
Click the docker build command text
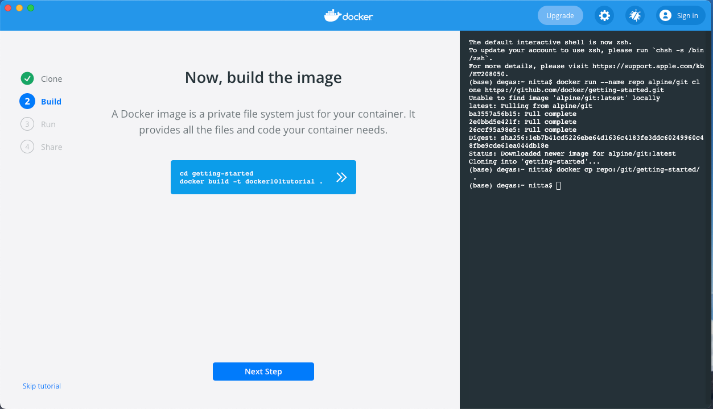(251, 182)
